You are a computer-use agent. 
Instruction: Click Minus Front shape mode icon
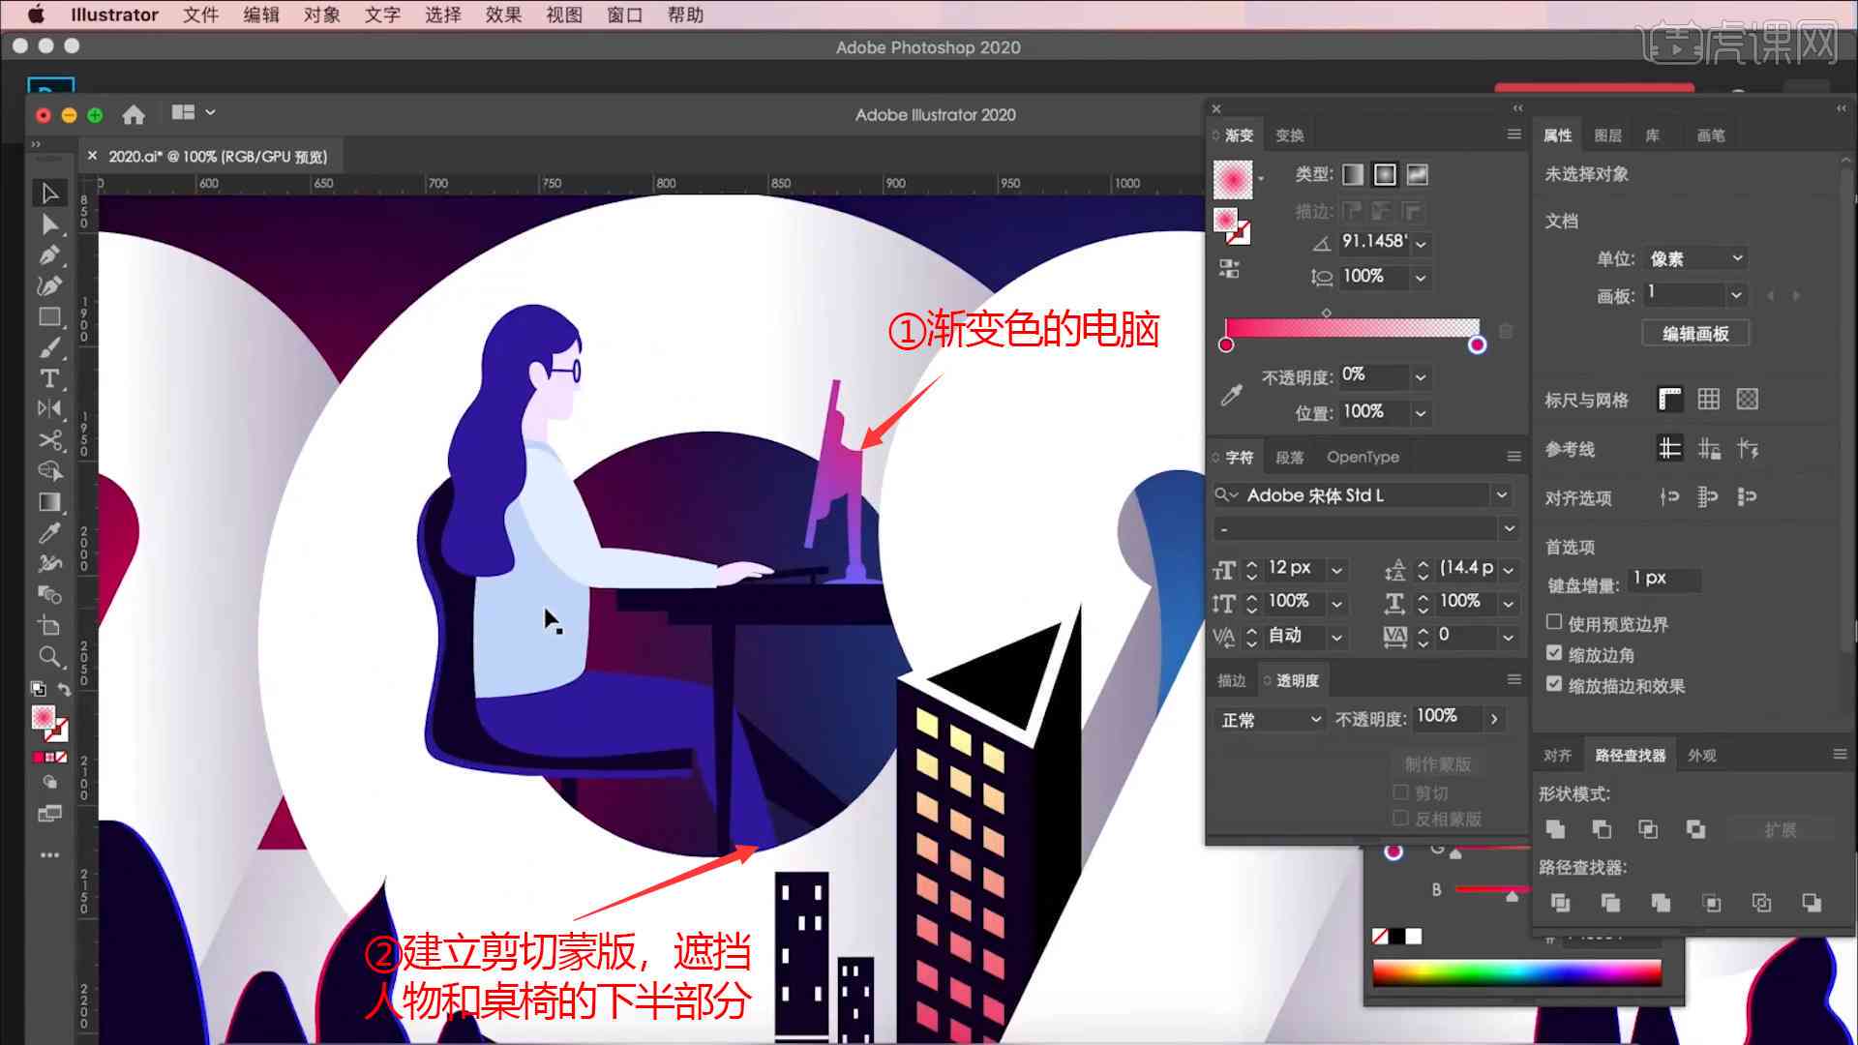[1602, 829]
